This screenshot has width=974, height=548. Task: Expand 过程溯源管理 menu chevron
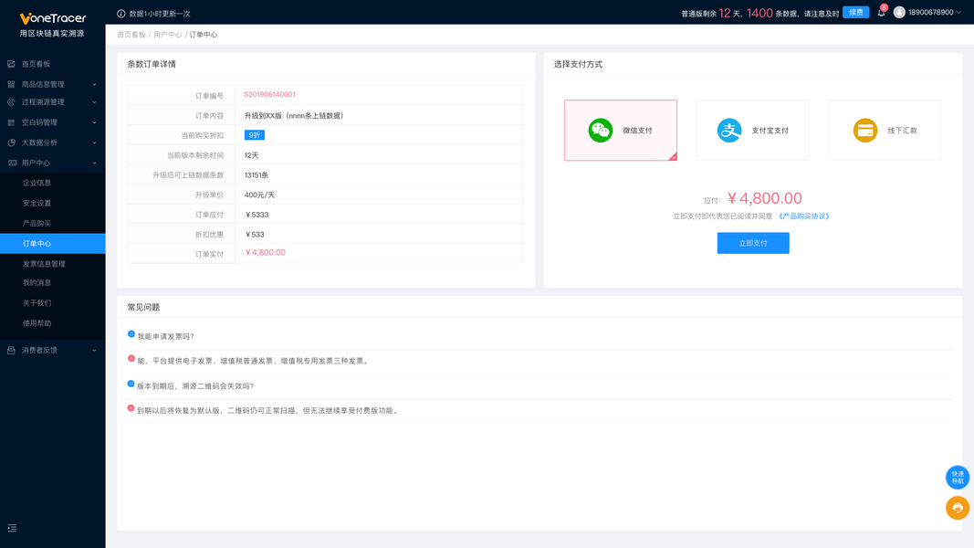click(94, 102)
